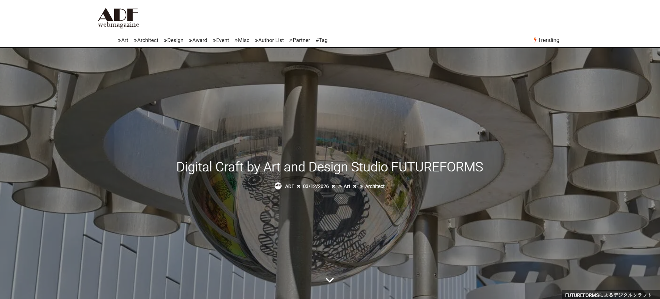660x299 pixels.
Task: Click the 03/12/2026 date link
Action: point(316,186)
